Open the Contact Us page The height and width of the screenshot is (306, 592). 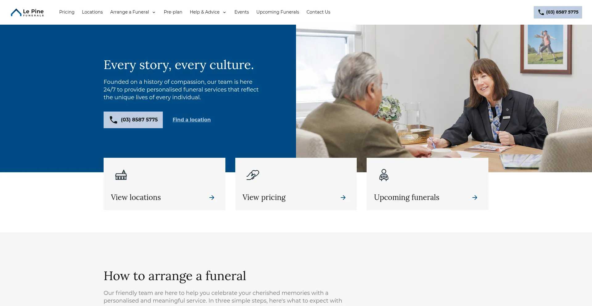pyautogui.click(x=318, y=12)
